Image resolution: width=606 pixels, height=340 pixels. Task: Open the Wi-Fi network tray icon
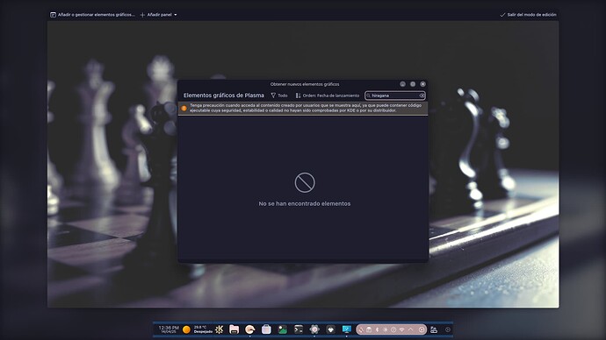pyautogui.click(x=402, y=329)
